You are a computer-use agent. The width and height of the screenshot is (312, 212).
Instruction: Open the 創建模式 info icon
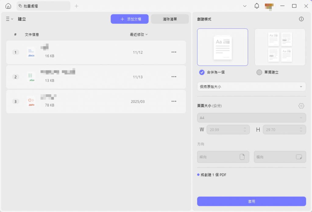pyautogui.click(x=301, y=19)
